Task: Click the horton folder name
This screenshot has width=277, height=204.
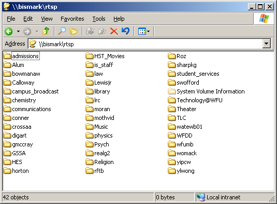Action: coord(20,171)
